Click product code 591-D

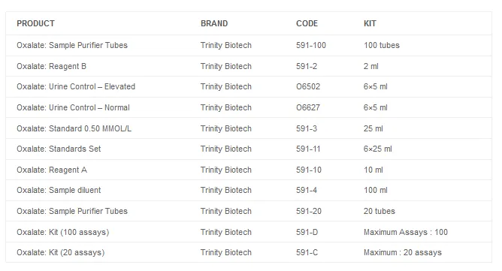307,232
